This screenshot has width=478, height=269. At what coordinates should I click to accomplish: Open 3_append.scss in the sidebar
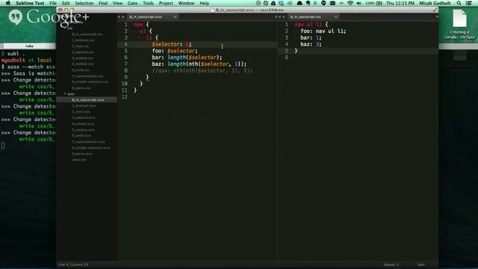pyautogui.click(x=84, y=118)
